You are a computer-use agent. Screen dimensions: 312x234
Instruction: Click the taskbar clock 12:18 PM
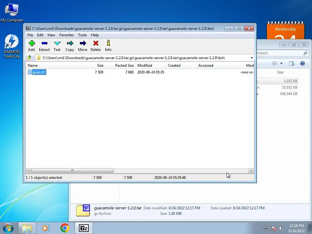[x=296, y=226]
